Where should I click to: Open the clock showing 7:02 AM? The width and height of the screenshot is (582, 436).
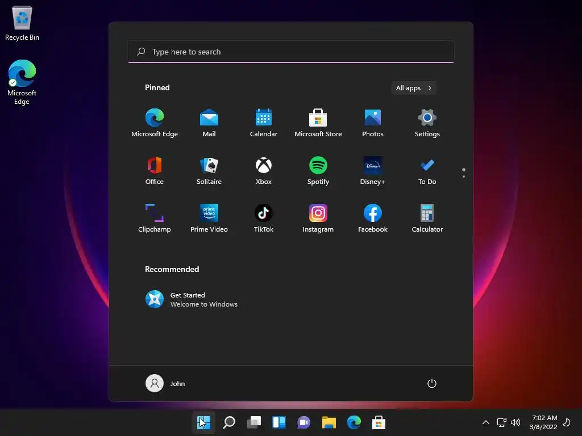(x=543, y=422)
